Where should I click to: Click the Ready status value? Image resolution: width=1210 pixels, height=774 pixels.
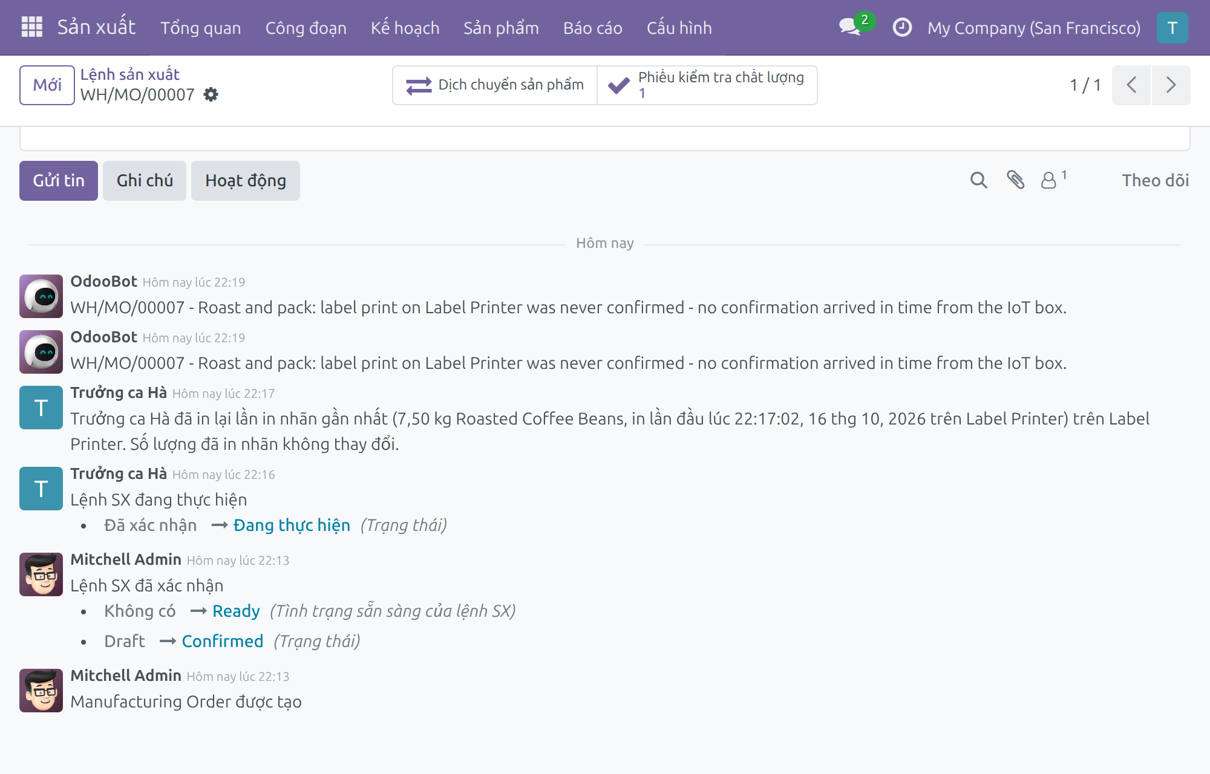point(236,611)
